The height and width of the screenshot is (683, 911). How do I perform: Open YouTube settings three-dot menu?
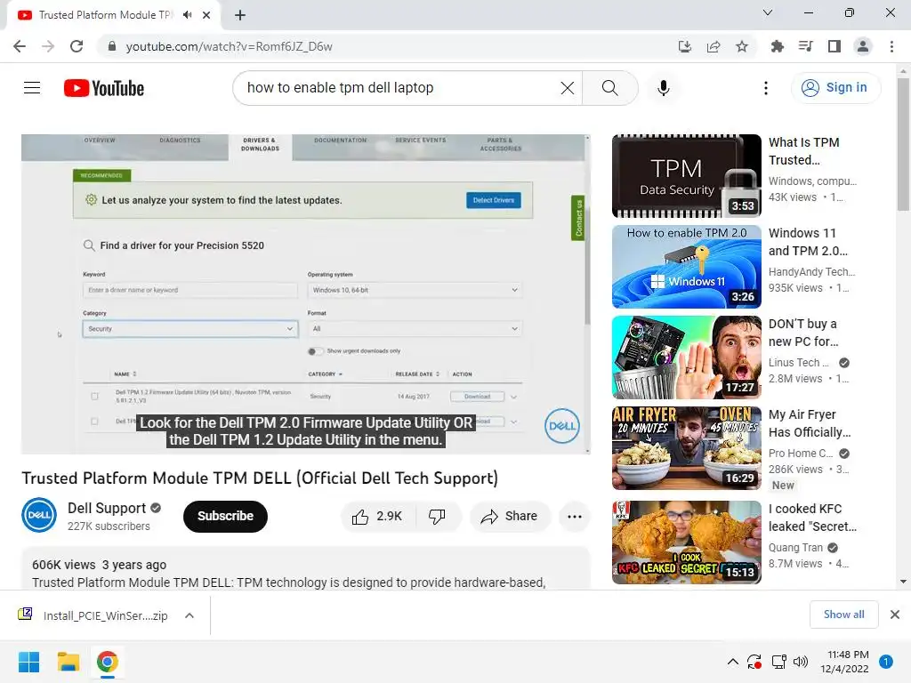[x=766, y=88]
